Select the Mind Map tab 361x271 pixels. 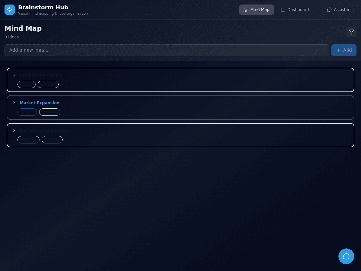256,10
